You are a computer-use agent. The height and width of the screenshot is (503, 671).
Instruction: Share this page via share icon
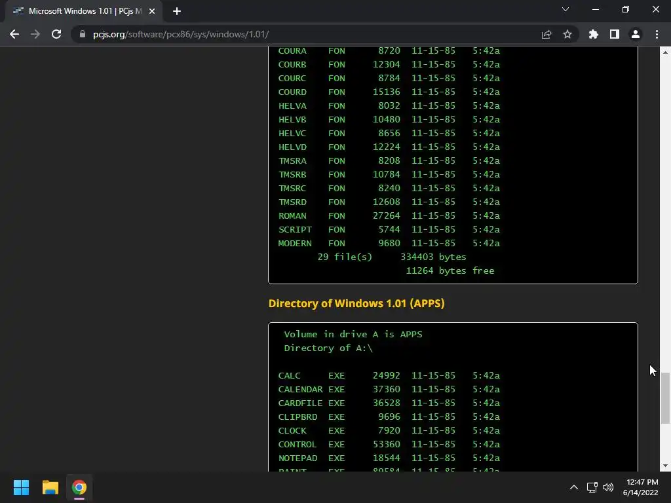(546, 34)
